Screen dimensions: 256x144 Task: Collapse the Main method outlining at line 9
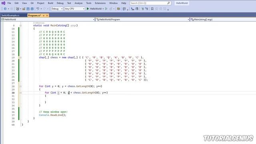pyautogui.click(x=20, y=26)
